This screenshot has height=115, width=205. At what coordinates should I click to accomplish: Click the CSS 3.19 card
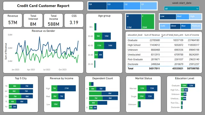point(74,20)
